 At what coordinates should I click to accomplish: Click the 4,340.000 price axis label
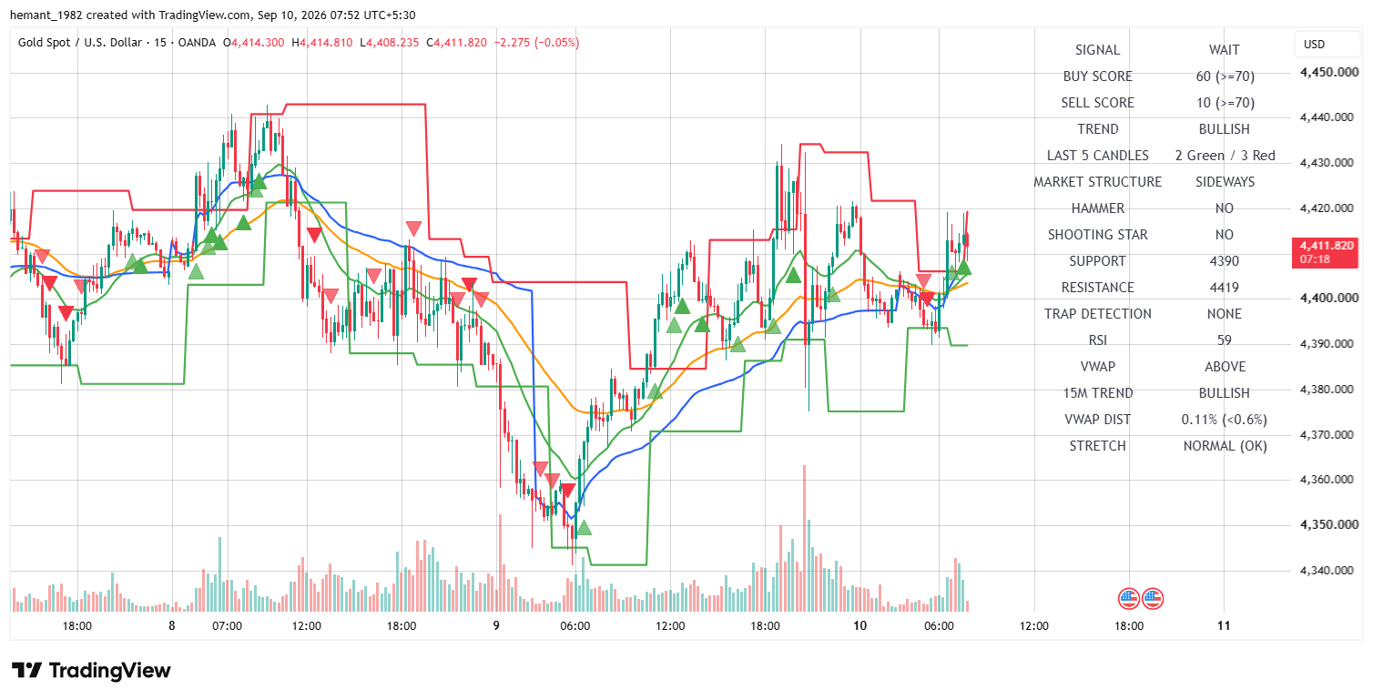1325,571
